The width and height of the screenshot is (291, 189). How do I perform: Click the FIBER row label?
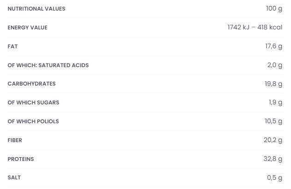[x=15, y=140]
